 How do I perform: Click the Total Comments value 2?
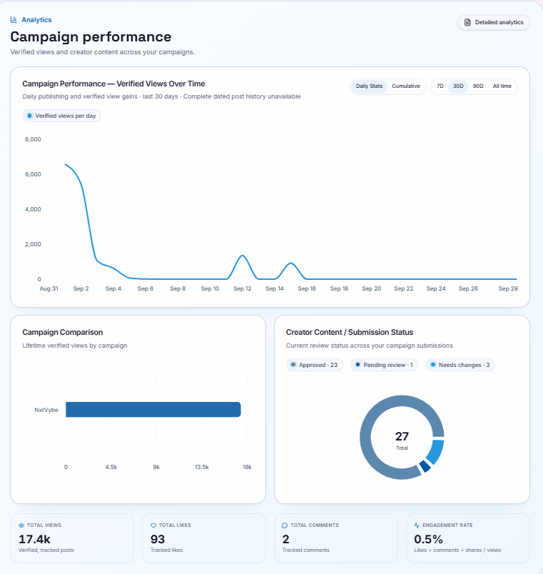click(x=285, y=539)
